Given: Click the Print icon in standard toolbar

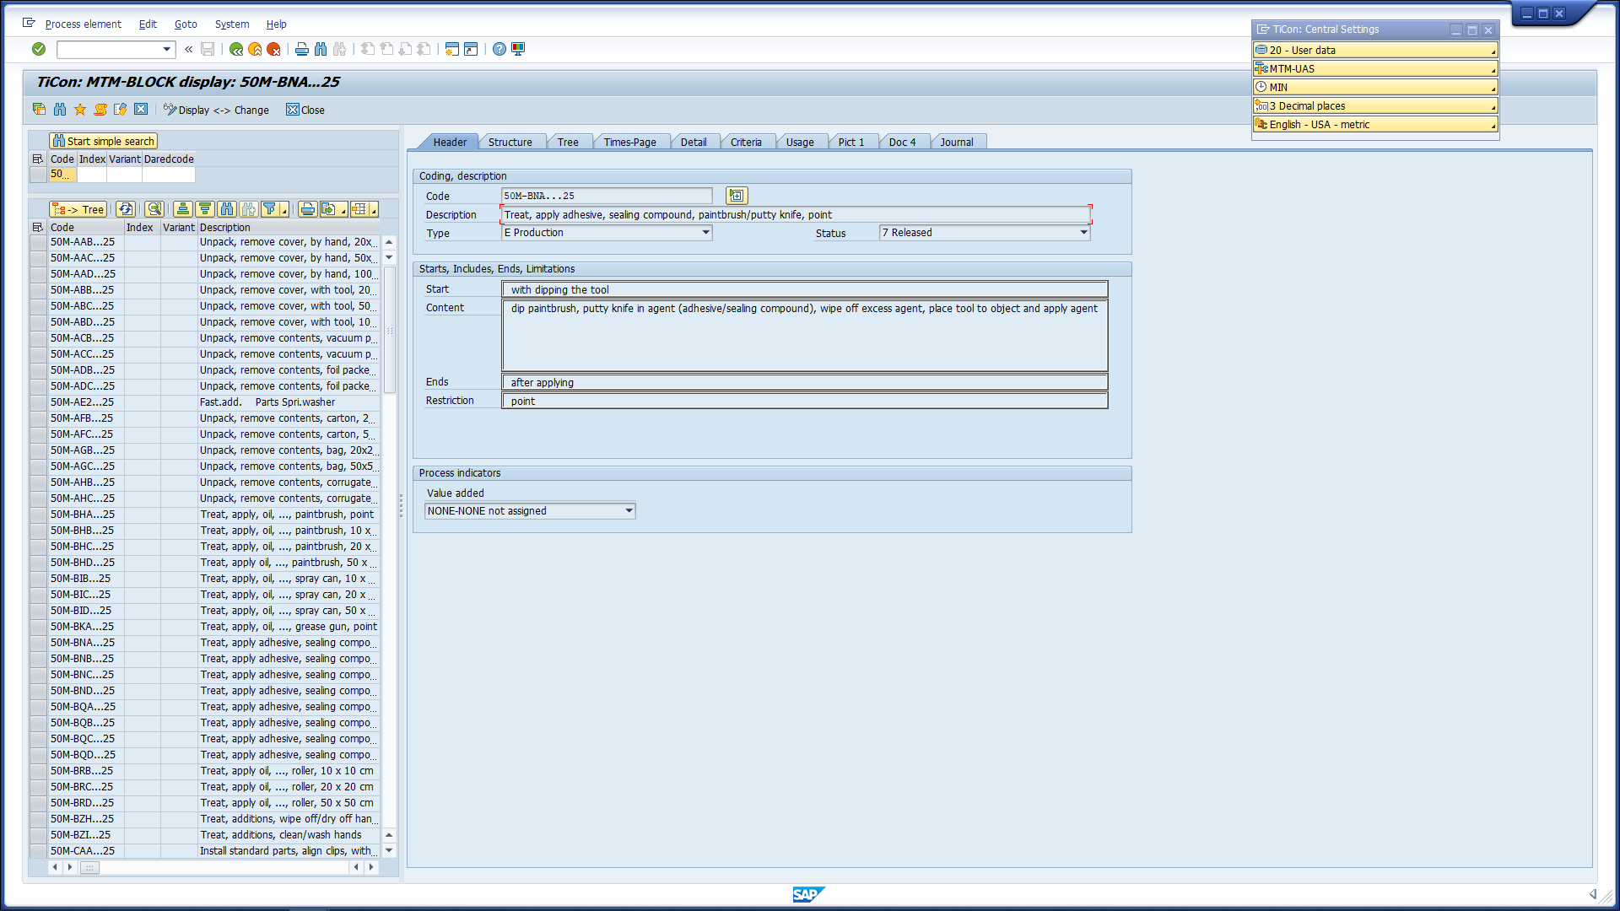Looking at the screenshot, I should [302, 49].
